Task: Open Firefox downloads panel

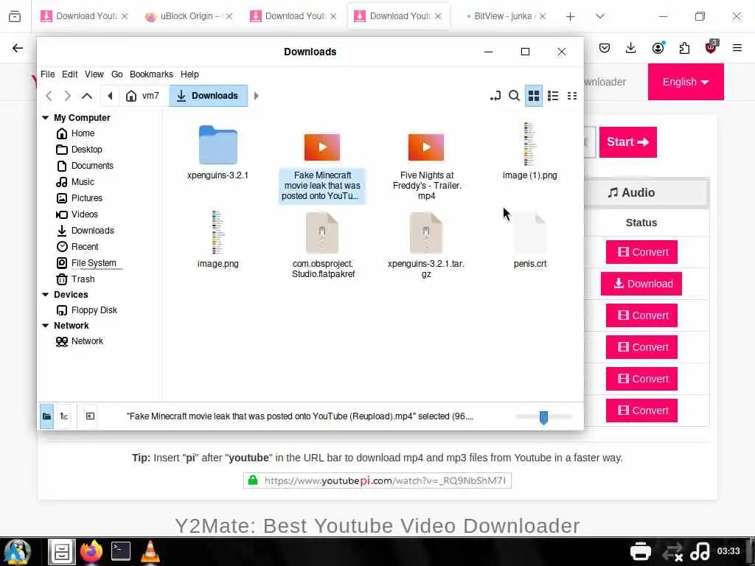Action: [631, 48]
